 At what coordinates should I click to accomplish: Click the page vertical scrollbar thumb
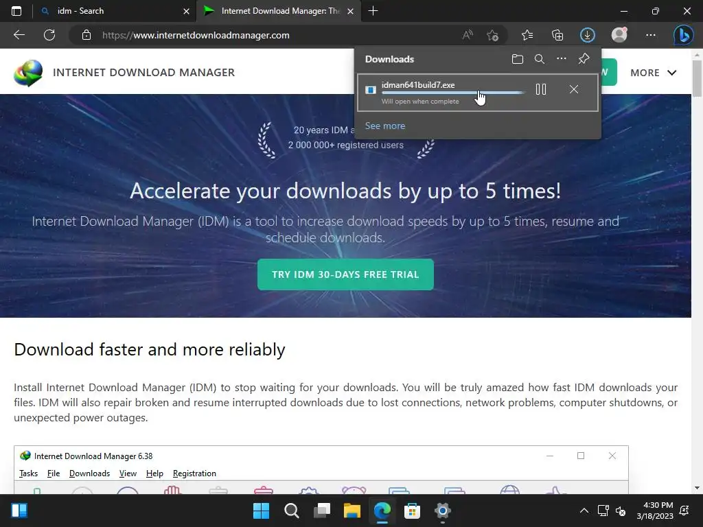point(697,78)
